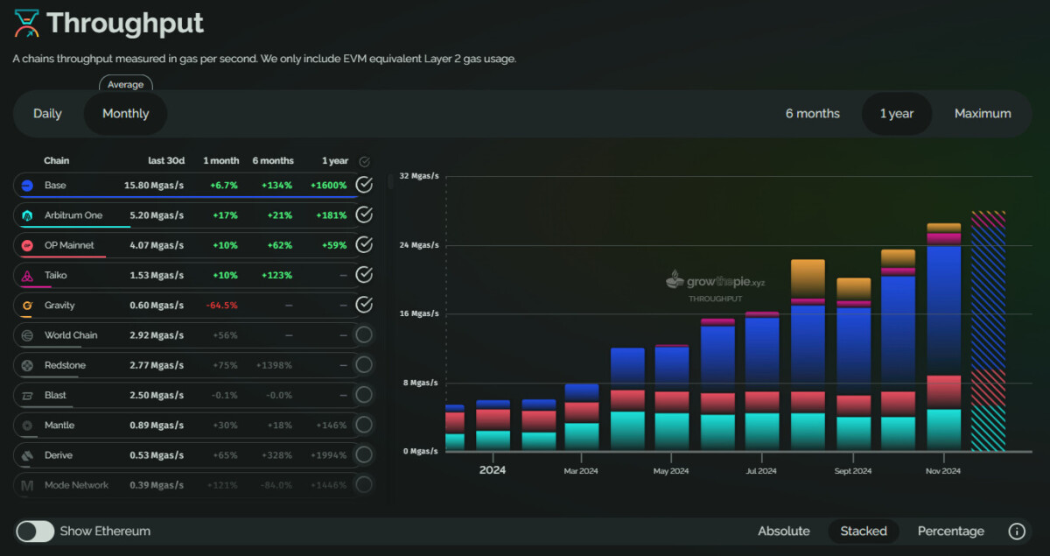Image resolution: width=1050 pixels, height=556 pixels.
Task: Click Arbitrum One 5.20 Mgas/s value
Action: click(157, 215)
